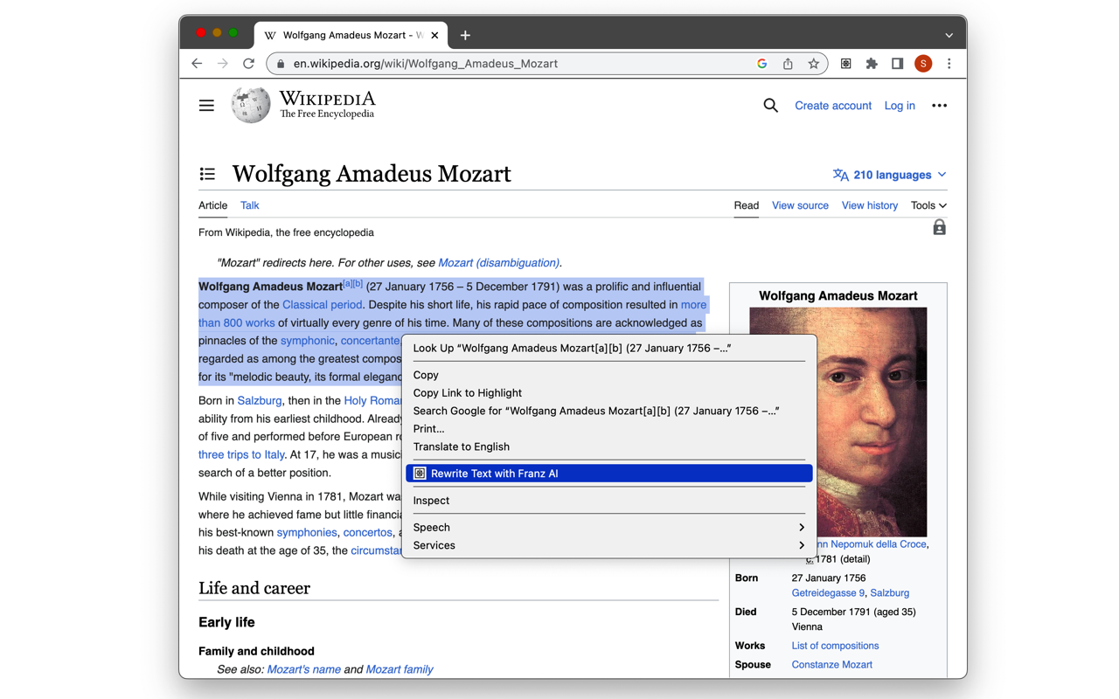Open the Extensions puzzle-piece menu
This screenshot has height=699, width=1119.
(872, 64)
